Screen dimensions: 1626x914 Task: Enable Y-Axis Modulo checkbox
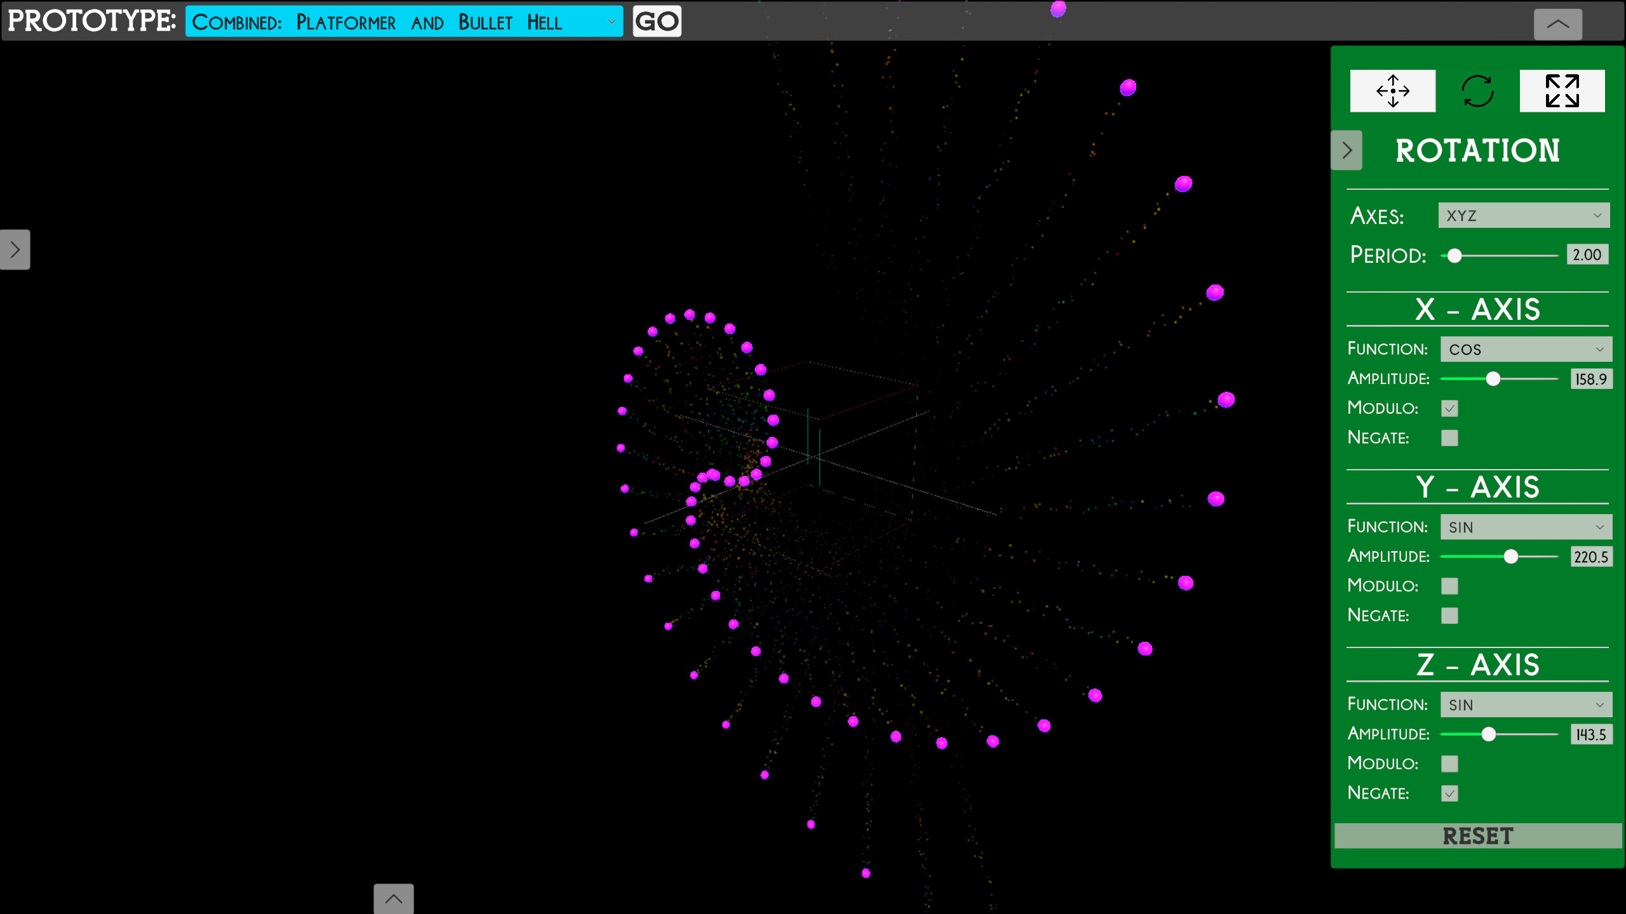pyautogui.click(x=1449, y=586)
